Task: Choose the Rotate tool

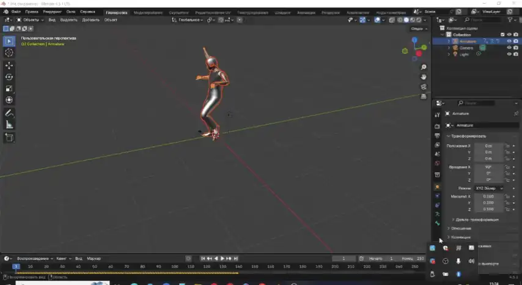Action: pyautogui.click(x=9, y=77)
